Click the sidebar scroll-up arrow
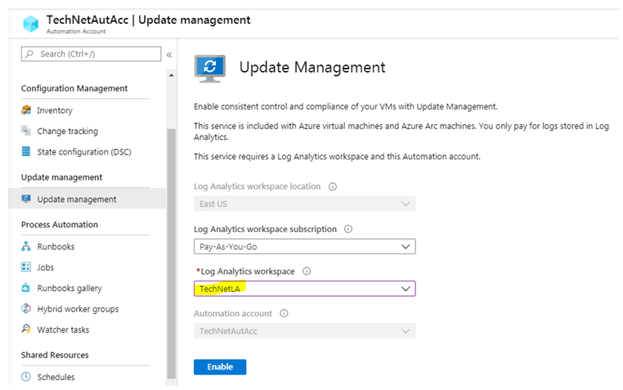 point(171,75)
